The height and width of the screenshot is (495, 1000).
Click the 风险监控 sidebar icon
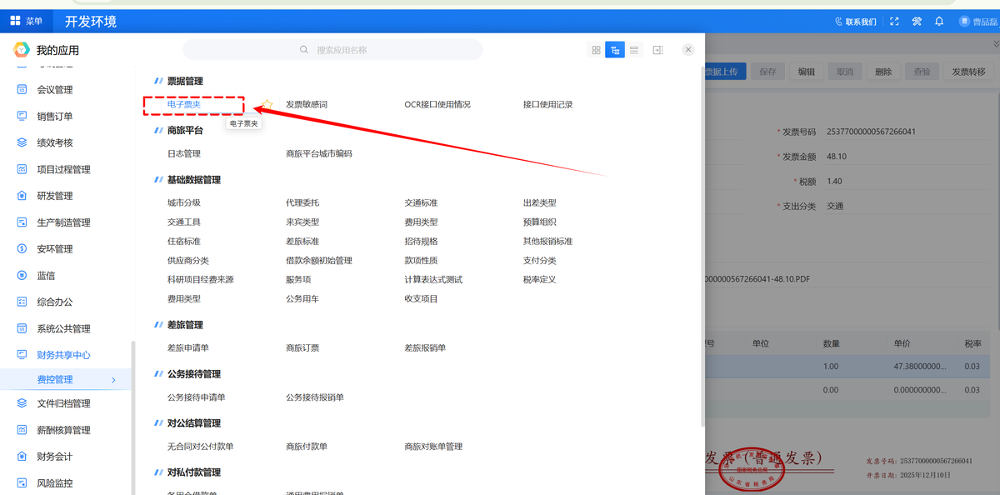22,483
